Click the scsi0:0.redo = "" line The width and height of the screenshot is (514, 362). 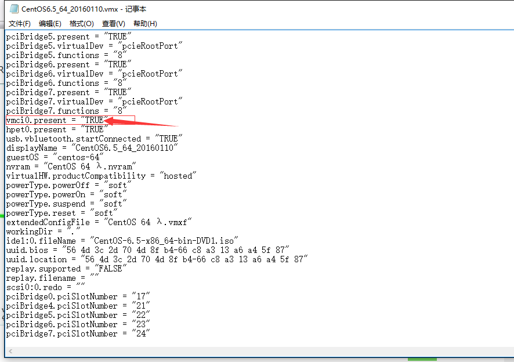pos(45,287)
